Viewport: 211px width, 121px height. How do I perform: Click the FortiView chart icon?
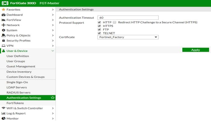[4, 20]
